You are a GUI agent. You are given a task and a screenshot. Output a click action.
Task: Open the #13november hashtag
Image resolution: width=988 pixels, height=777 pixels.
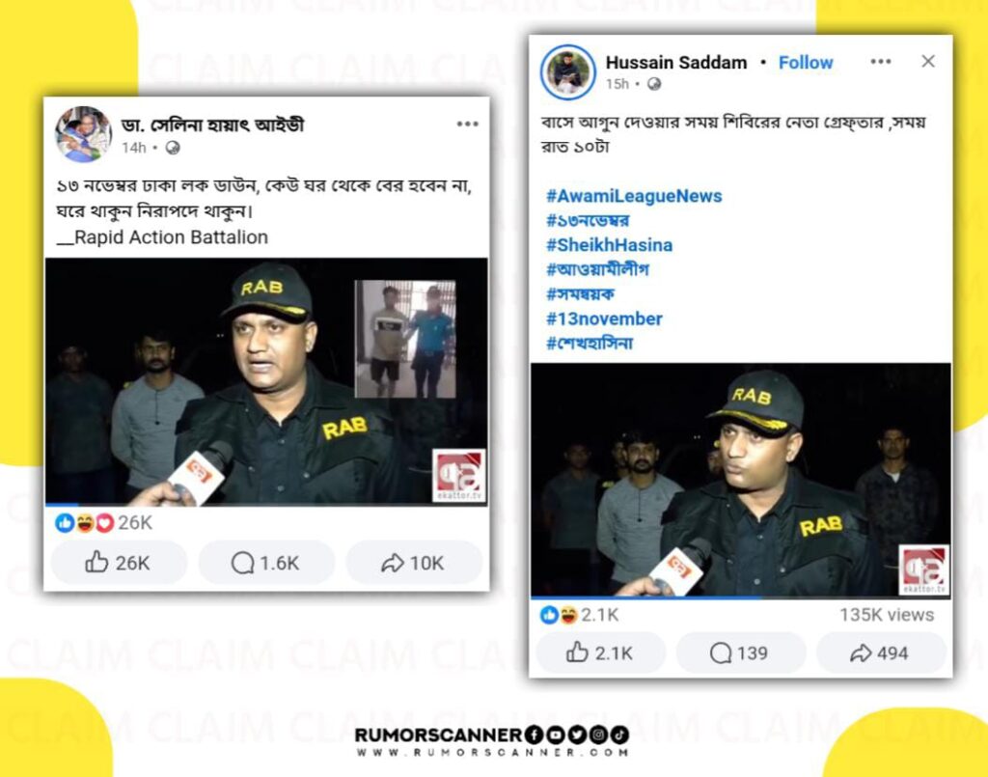click(x=604, y=319)
